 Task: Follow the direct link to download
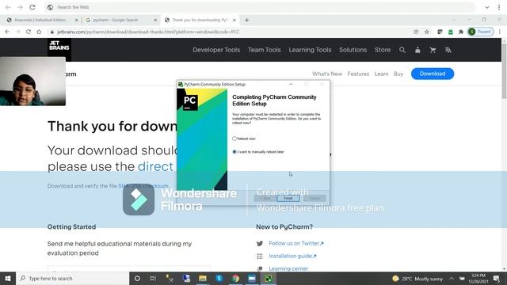(x=155, y=167)
